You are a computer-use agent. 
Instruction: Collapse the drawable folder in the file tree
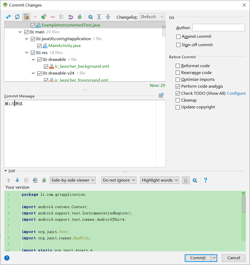click(x=33, y=59)
